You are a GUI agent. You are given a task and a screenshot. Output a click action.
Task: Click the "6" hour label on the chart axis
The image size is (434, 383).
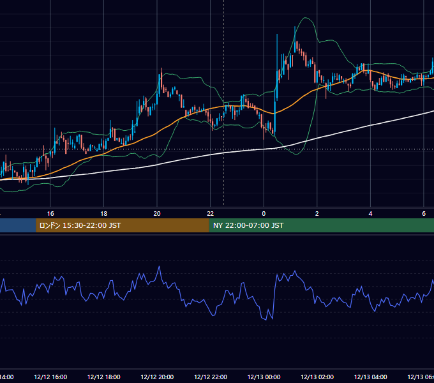[424, 214]
